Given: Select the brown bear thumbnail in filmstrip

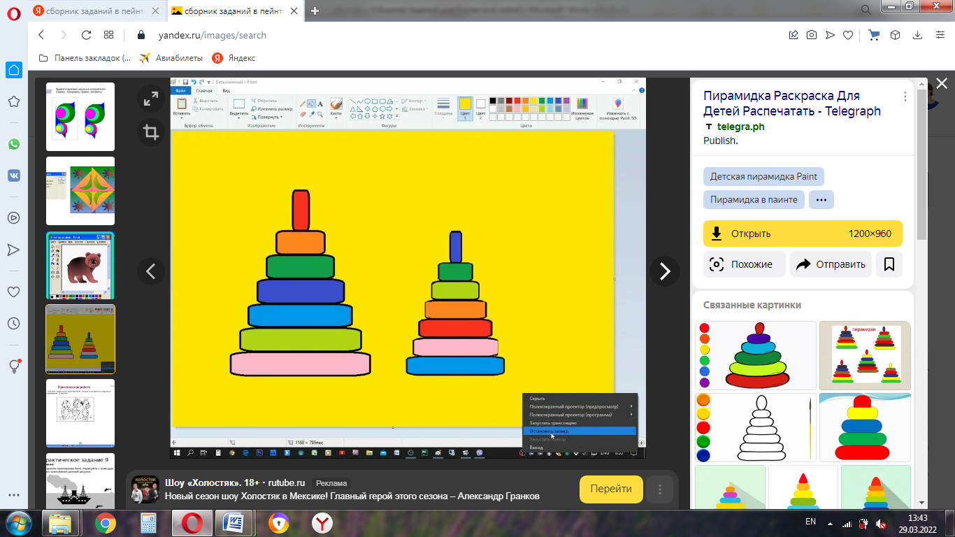Looking at the screenshot, I should pos(80,266).
